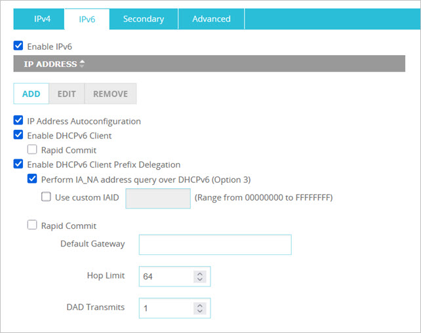Increase DAD Transmits with up arrow
The image size is (421, 333).
point(200,305)
